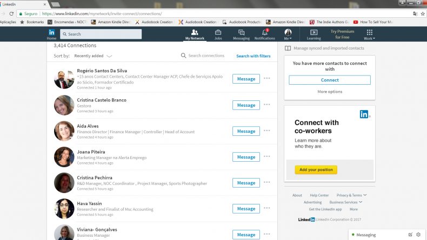Message Joana Piteira
The height and width of the screenshot is (240, 427).
pos(246,157)
